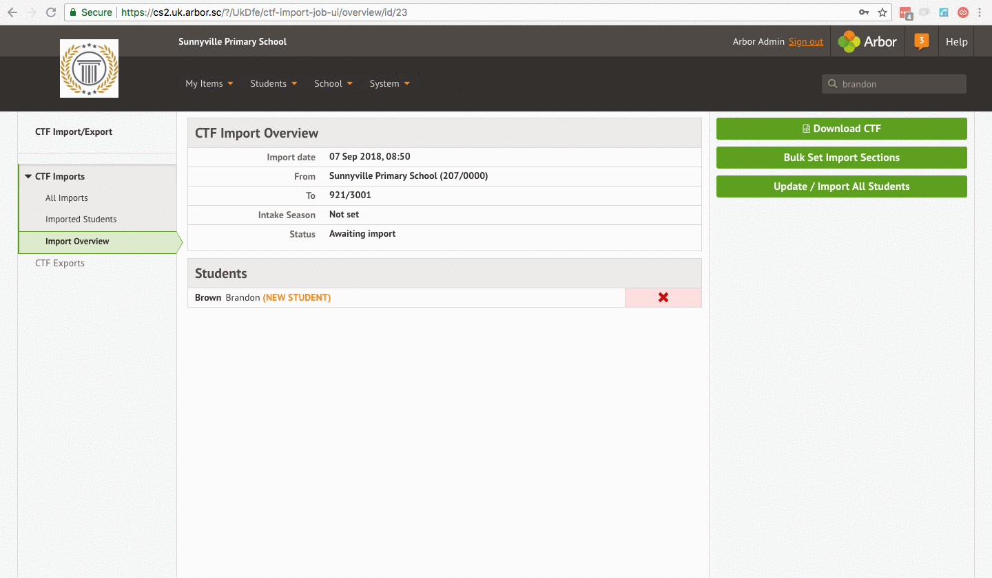Screen dimensions: 992x578
Task: Click Update / Import All Students button
Action: (841, 186)
